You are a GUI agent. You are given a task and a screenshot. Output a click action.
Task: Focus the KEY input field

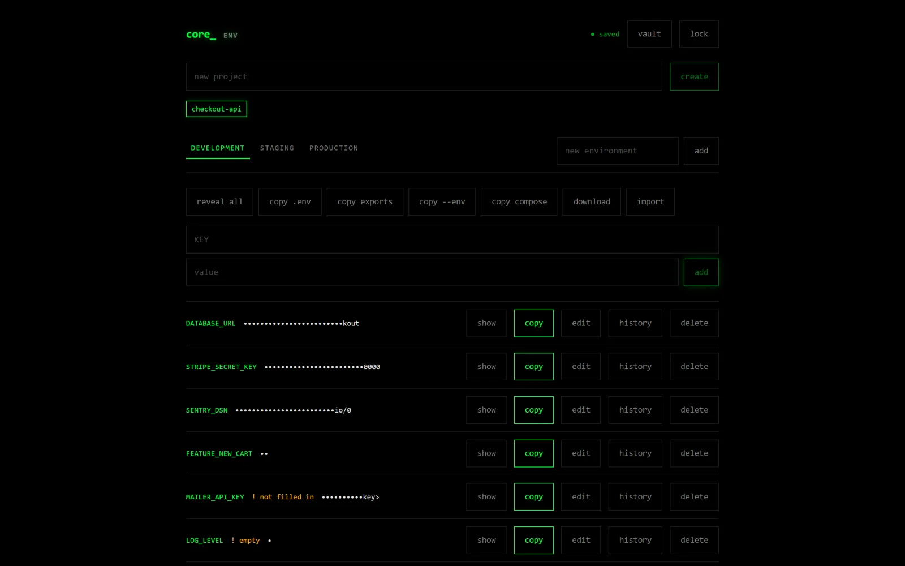tap(453, 239)
